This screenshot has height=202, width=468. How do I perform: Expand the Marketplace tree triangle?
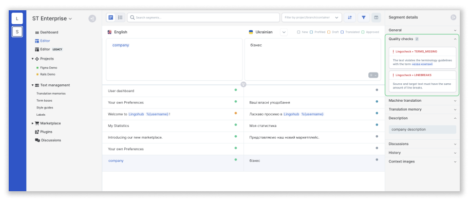pyautogui.click(x=32, y=123)
